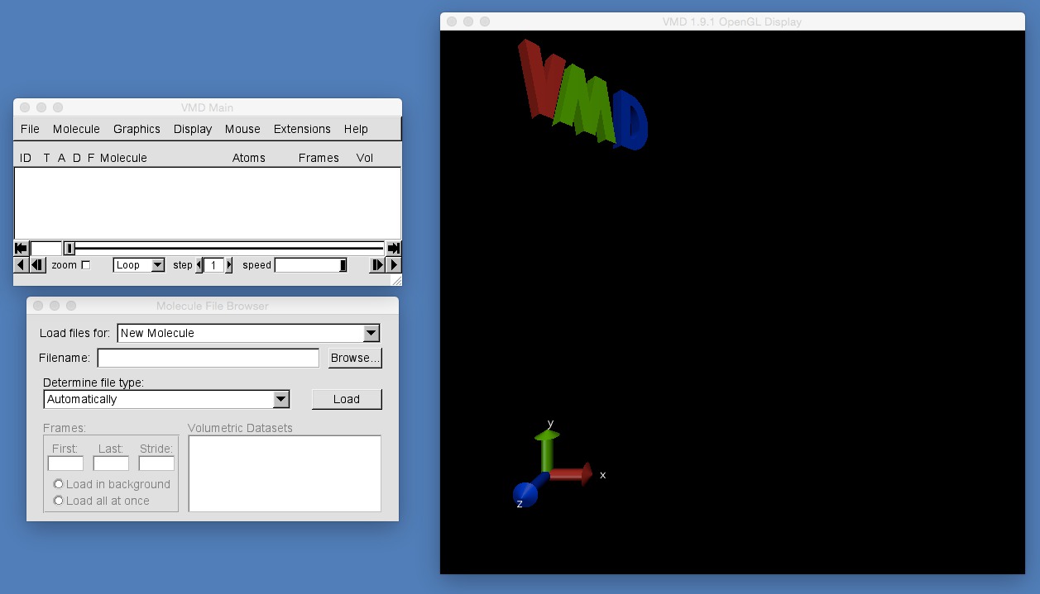Open the Display menu
This screenshot has height=594, width=1040.
coord(193,129)
